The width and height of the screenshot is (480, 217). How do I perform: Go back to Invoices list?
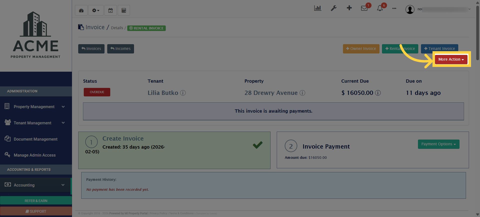[x=91, y=49]
